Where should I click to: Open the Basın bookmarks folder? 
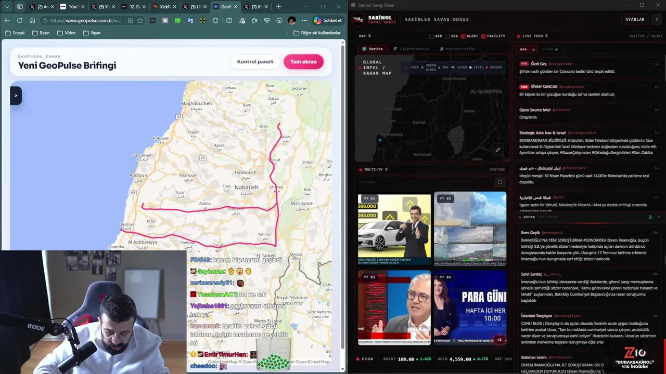click(41, 33)
